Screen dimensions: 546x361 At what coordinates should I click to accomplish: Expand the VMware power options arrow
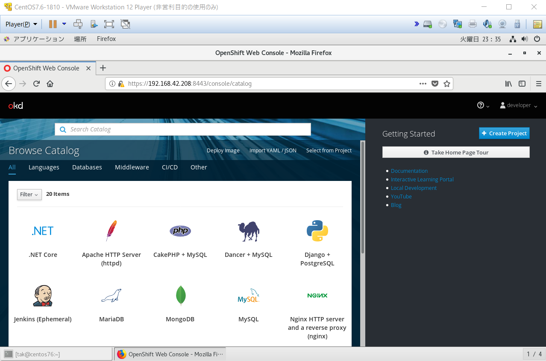[x=64, y=24]
